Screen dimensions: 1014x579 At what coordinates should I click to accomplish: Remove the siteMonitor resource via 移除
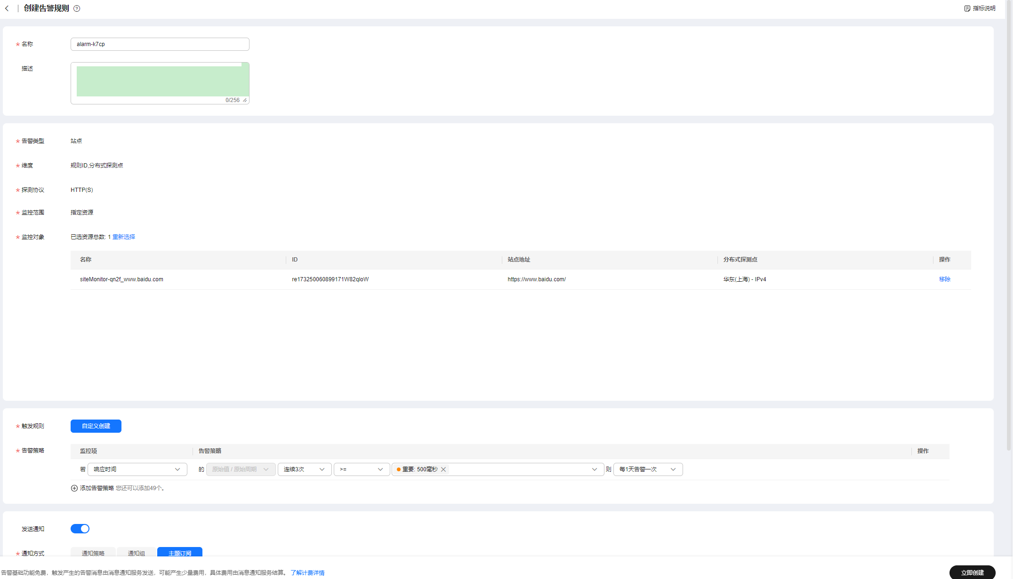[x=944, y=279]
